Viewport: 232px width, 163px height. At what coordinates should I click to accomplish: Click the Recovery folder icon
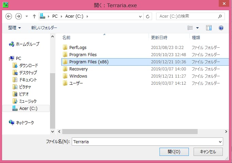click(65, 69)
